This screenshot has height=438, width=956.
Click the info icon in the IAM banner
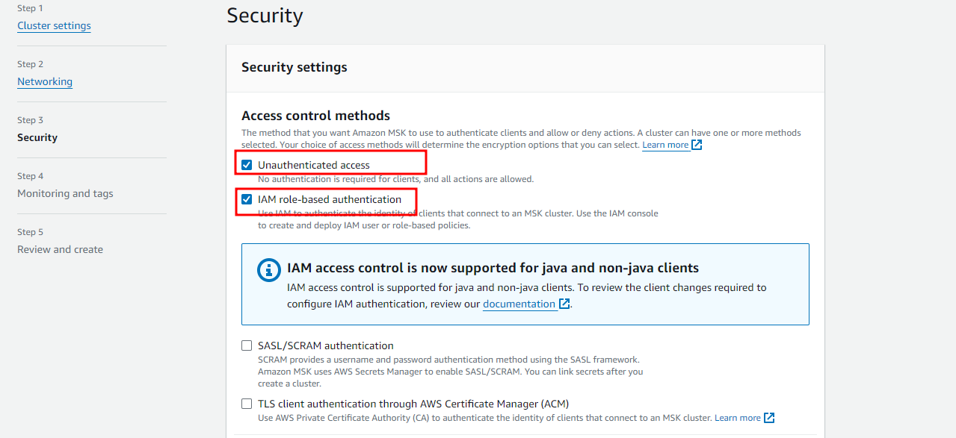tap(269, 270)
